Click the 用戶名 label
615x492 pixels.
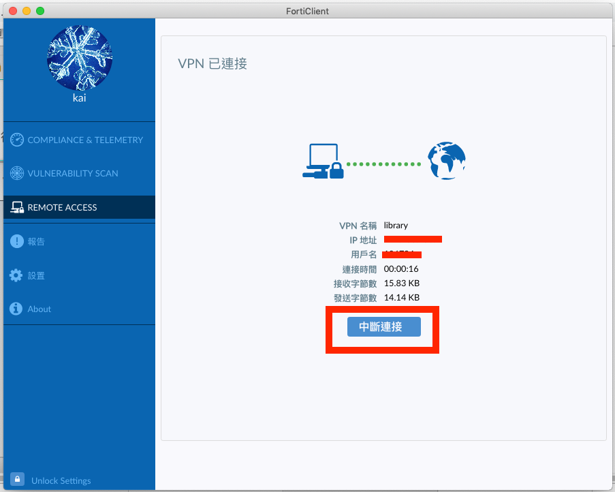[x=364, y=255]
